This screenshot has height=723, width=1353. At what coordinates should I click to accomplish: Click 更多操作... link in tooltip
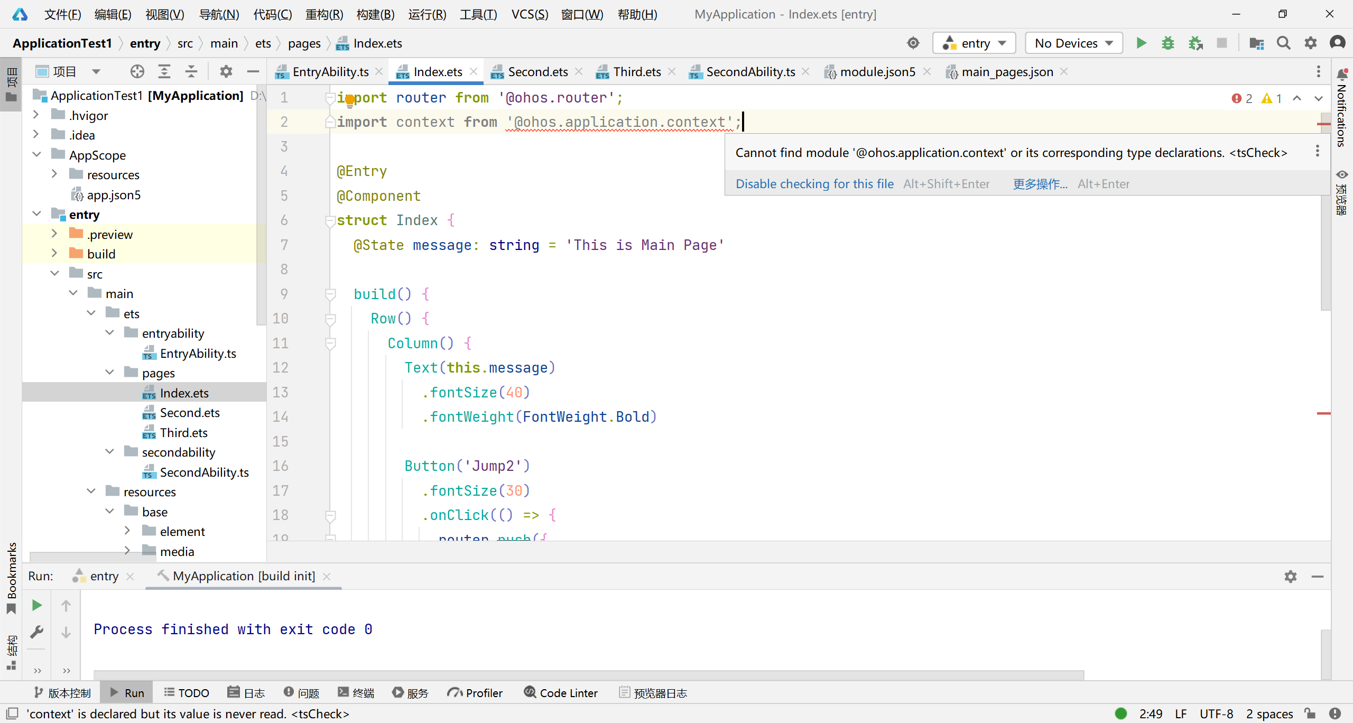tap(1040, 183)
